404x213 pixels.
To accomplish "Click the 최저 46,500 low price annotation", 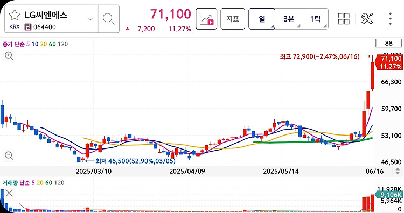I will (x=135, y=161).
